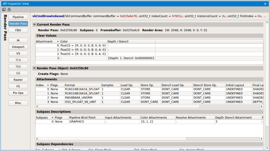Viewport: 270px width, 151px height.
Task: Open the TCS shader stage
Action: pyautogui.click(x=18, y=60)
